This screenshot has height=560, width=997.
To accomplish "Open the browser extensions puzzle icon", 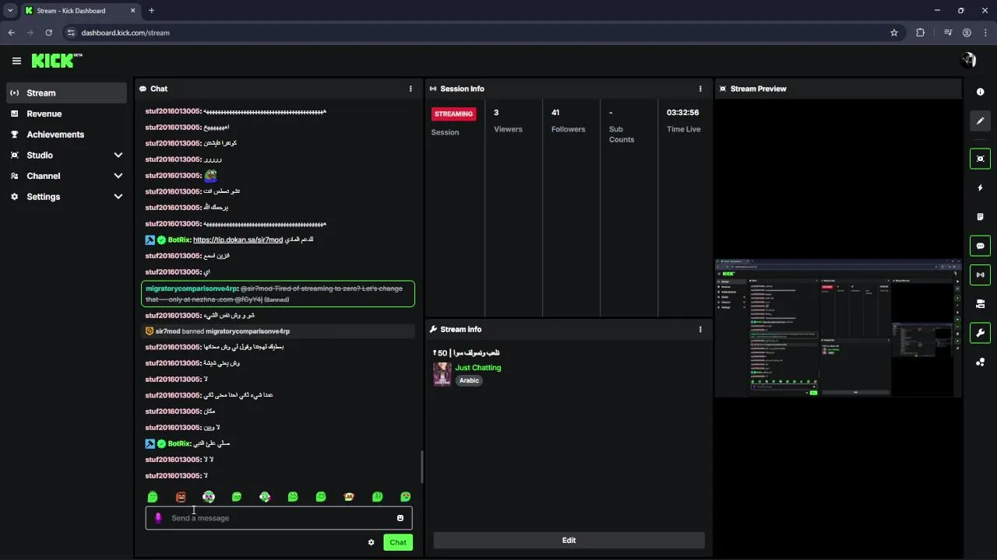I will pos(921,33).
